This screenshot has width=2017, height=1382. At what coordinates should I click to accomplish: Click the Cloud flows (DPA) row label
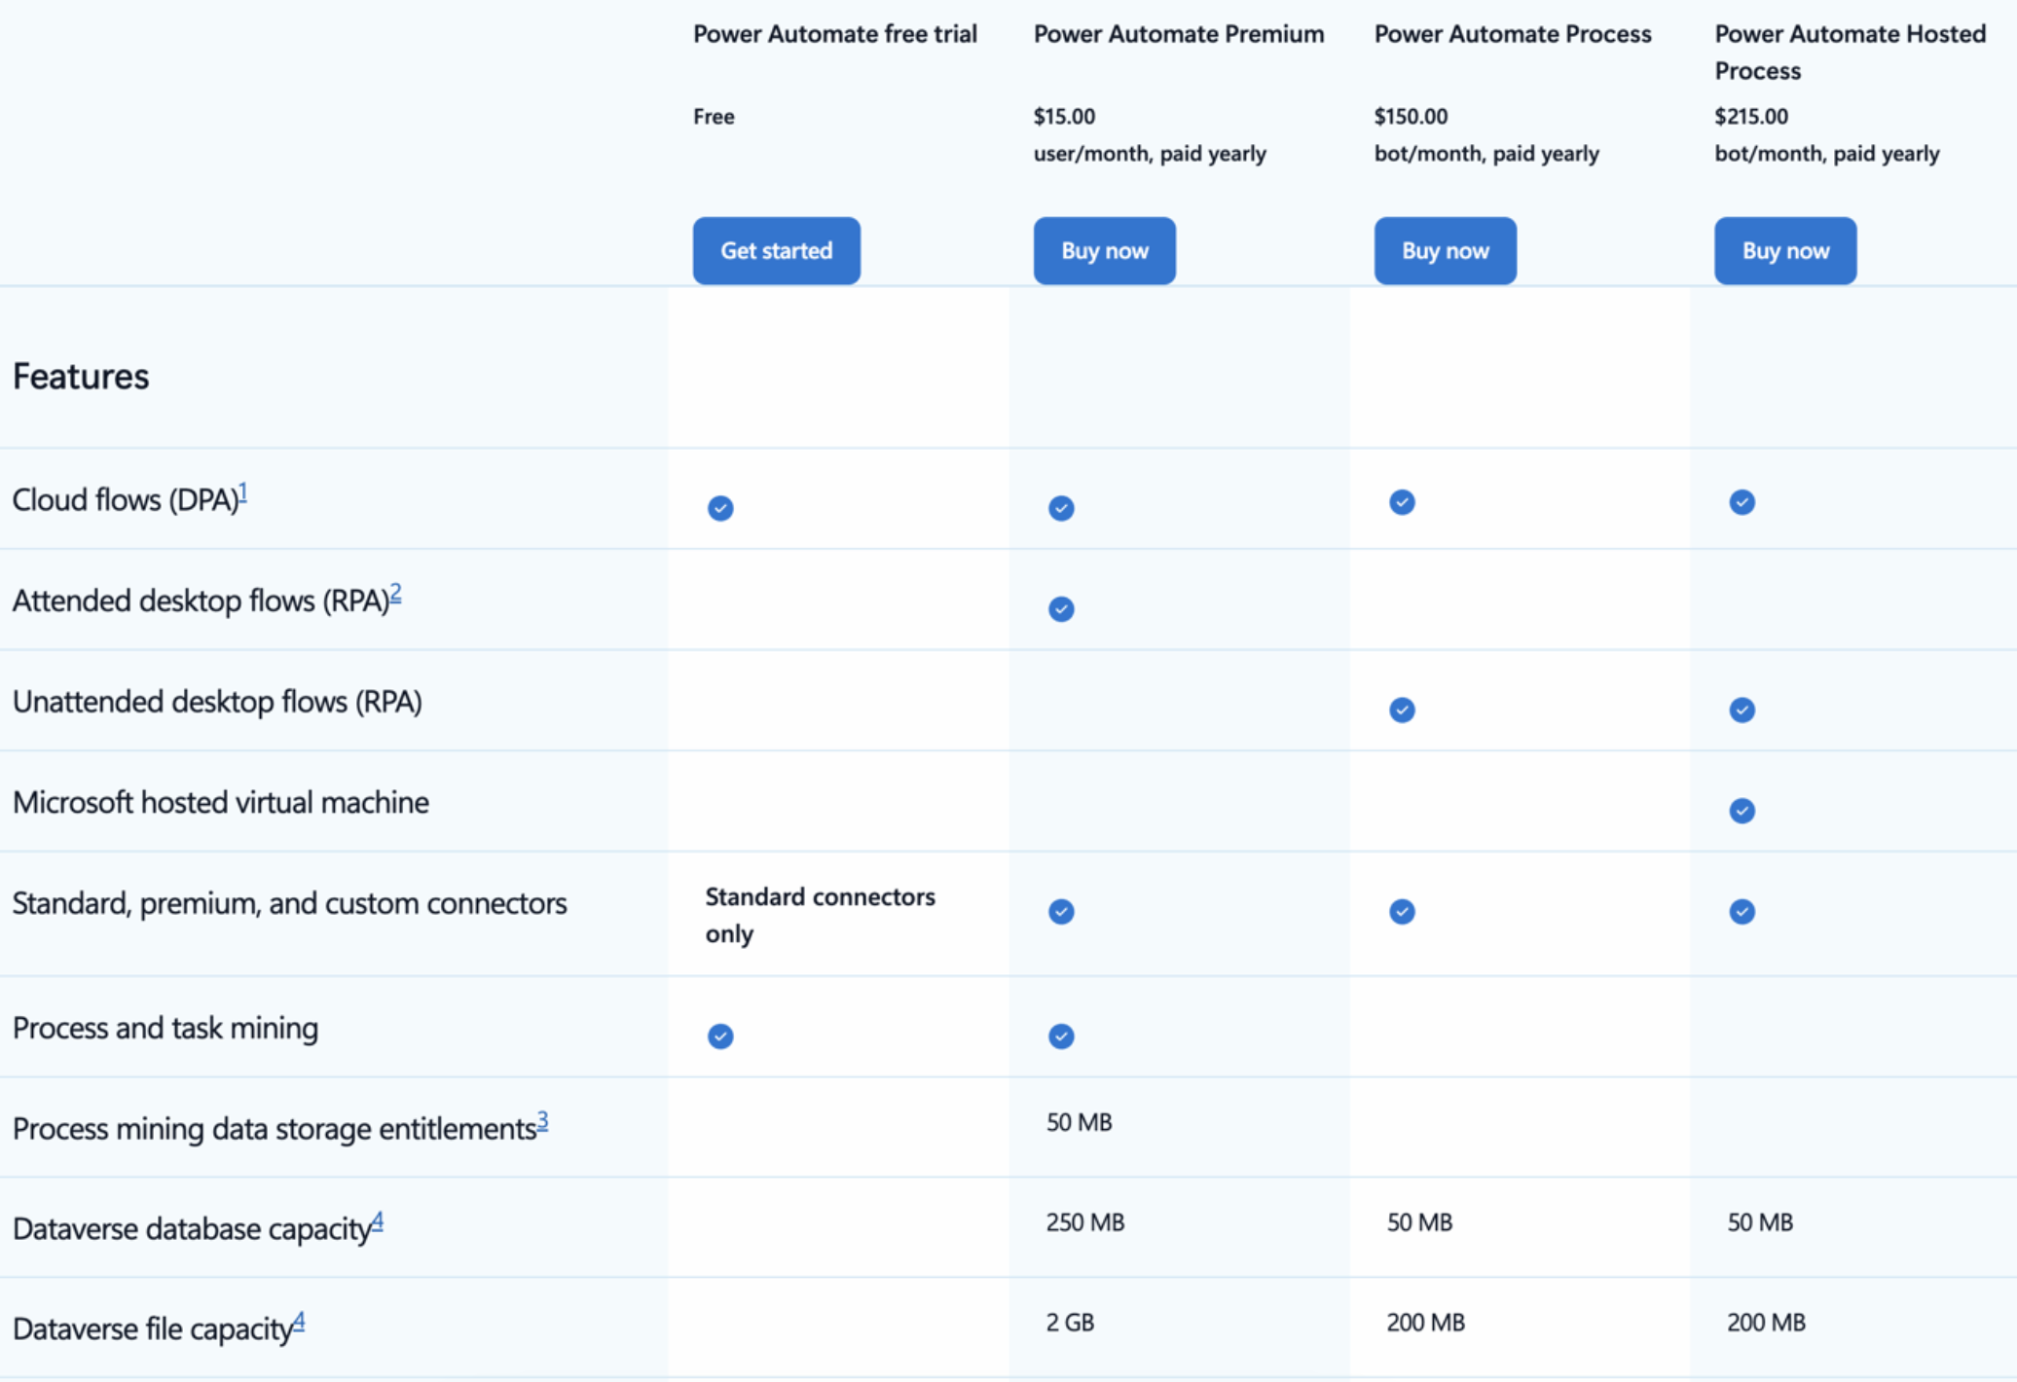click(126, 500)
